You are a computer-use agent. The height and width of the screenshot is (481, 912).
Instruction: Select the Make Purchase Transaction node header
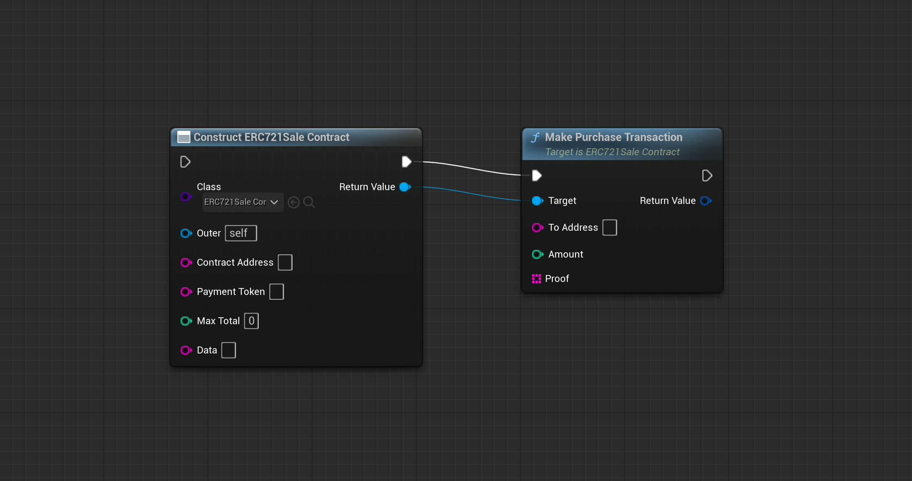[613, 137]
